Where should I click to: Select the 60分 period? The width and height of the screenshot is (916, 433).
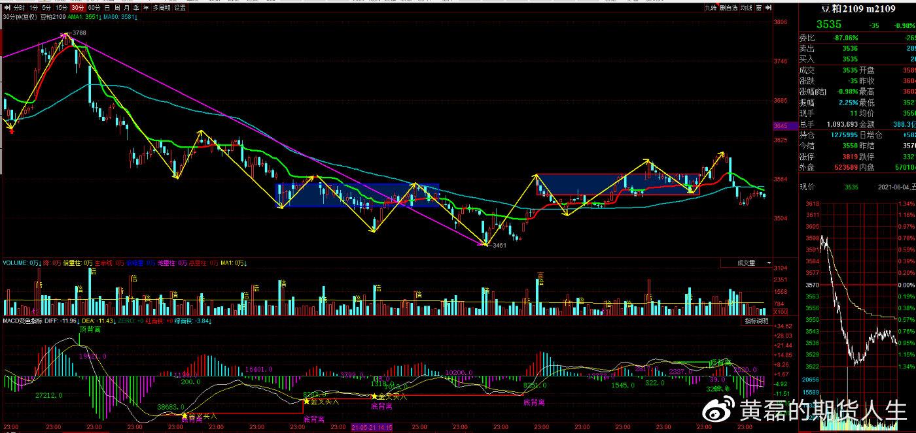(x=94, y=8)
